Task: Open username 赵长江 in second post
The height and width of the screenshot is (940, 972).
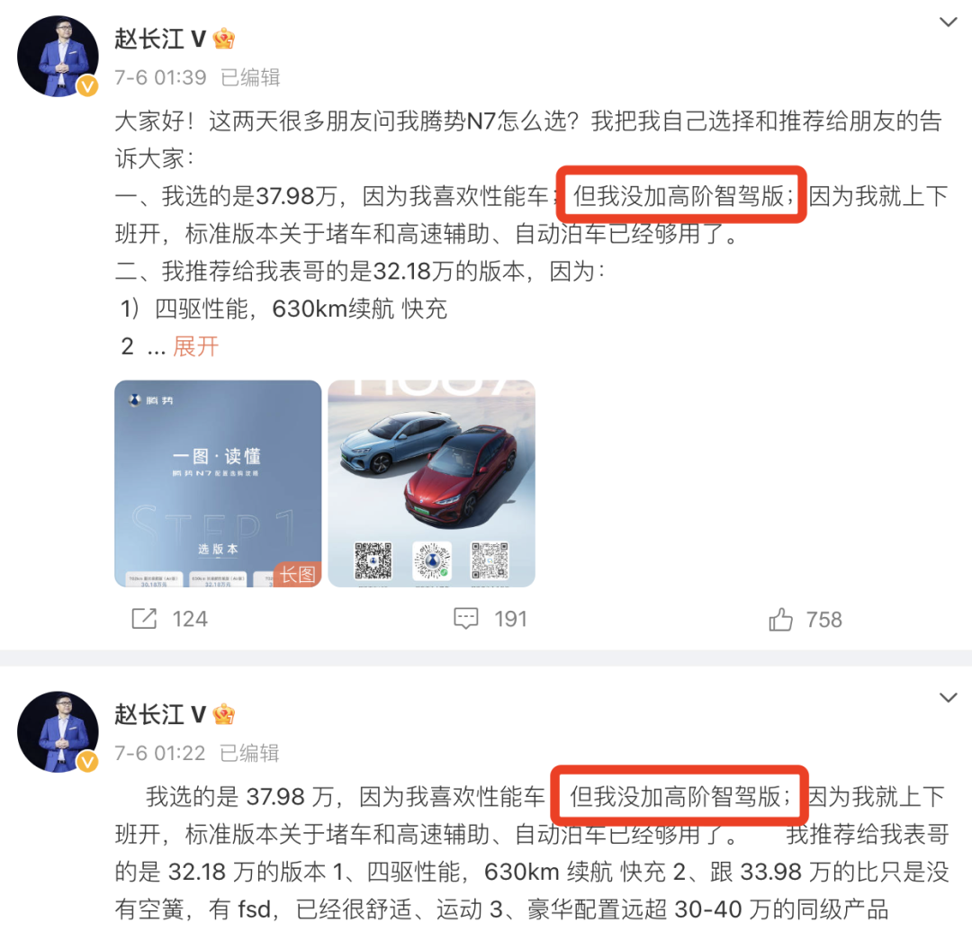Action: pos(149,714)
